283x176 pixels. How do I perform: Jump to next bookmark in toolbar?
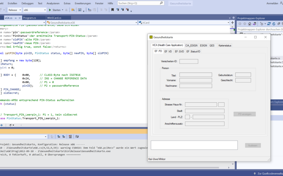pos(122,10)
